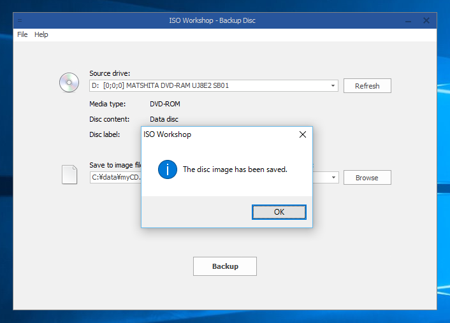This screenshot has width=450, height=323.
Task: Click the DVD-ROM media type value
Action: pyautogui.click(x=164, y=104)
